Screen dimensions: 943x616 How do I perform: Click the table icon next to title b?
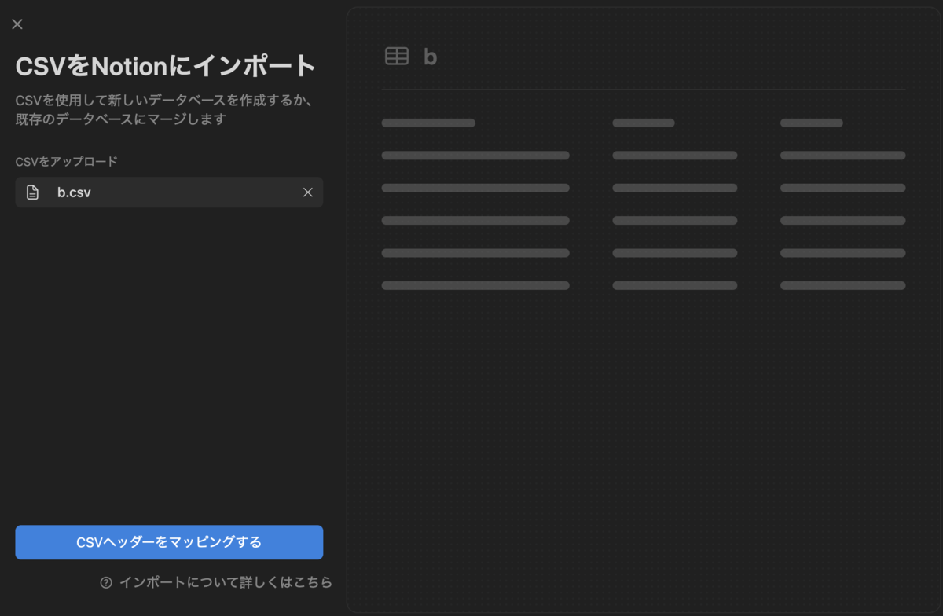coord(397,56)
